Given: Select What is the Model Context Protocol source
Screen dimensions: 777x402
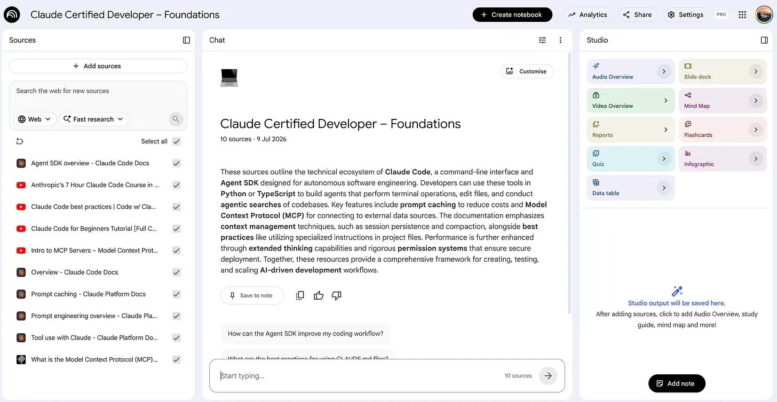Looking at the screenshot, I should tap(98, 359).
